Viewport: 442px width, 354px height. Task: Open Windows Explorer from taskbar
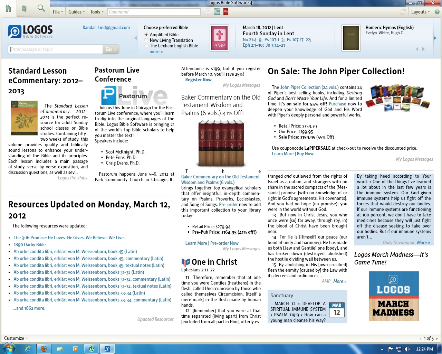[x=60, y=349]
